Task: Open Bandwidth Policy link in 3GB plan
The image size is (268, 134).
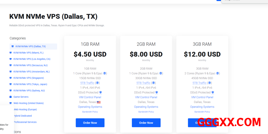Action: (x=202, y=112)
